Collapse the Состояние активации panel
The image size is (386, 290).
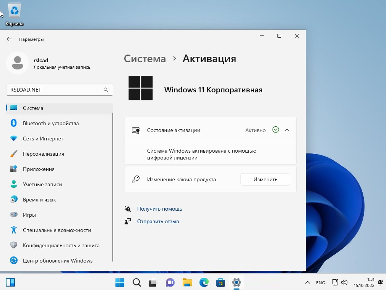[287, 130]
